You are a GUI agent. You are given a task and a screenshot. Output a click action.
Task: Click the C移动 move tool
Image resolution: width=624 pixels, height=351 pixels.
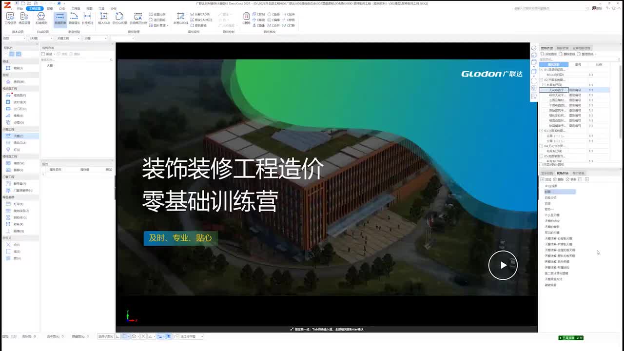(259, 20)
